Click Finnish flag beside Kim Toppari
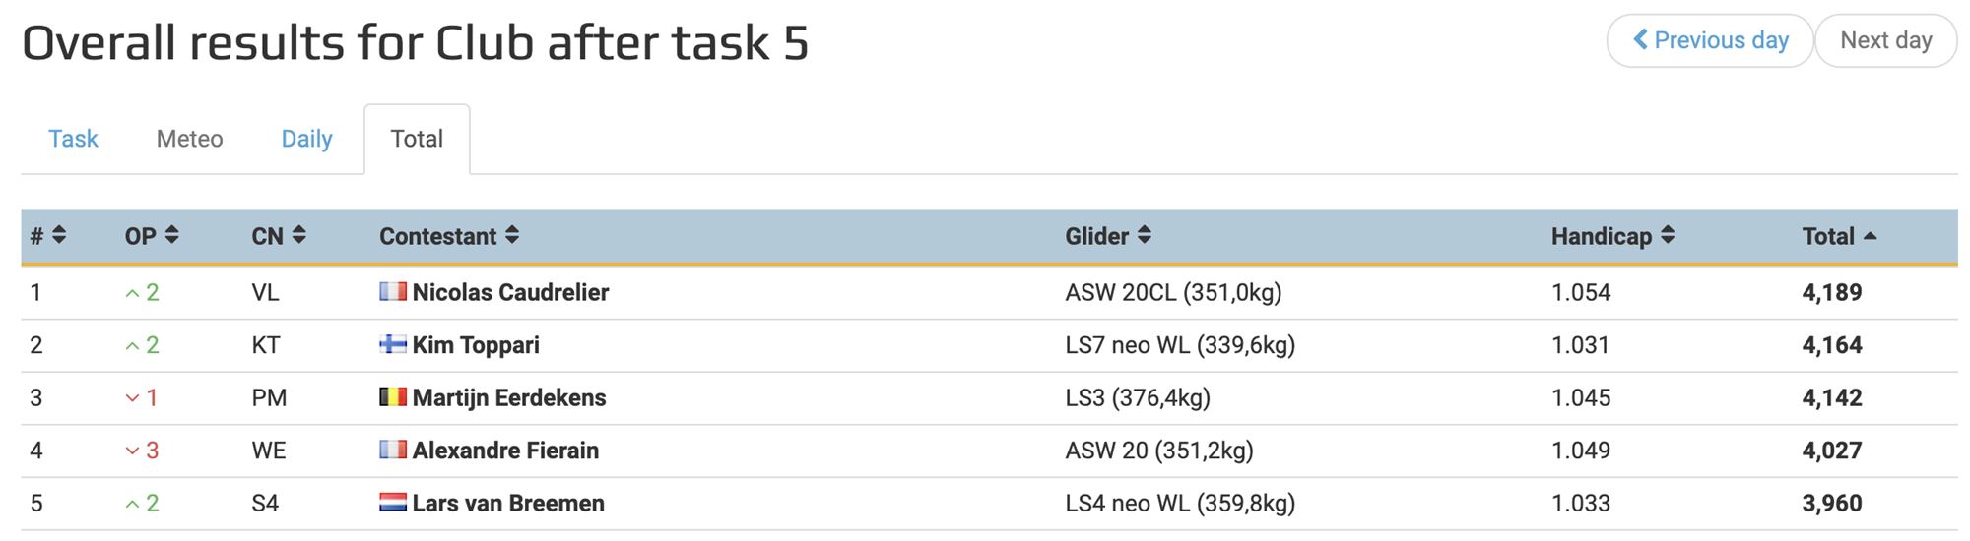The height and width of the screenshot is (541, 1970). point(393,344)
